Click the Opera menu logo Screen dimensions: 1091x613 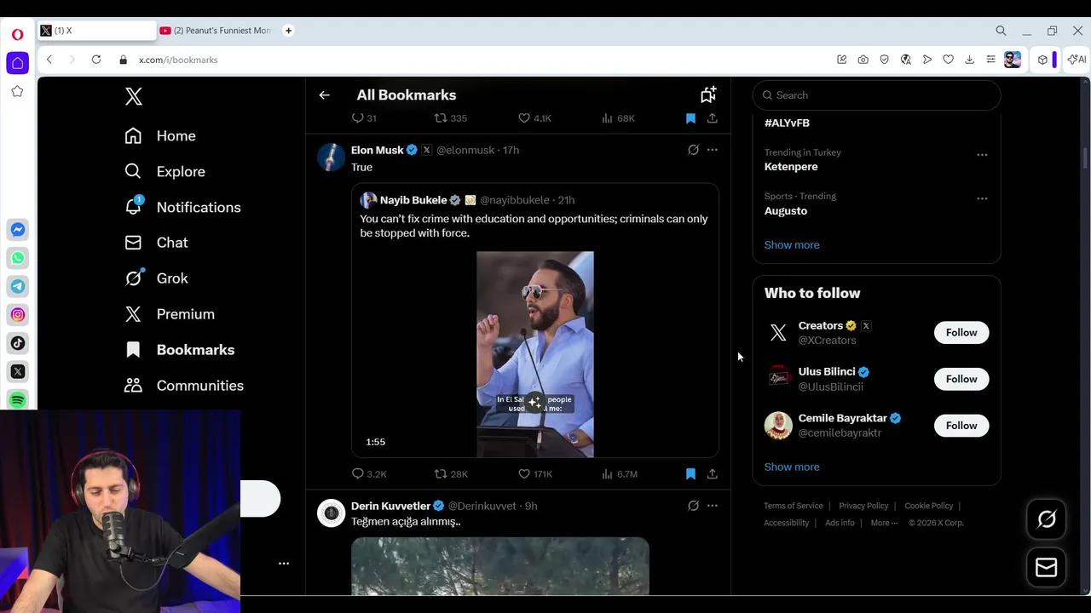coord(17,35)
